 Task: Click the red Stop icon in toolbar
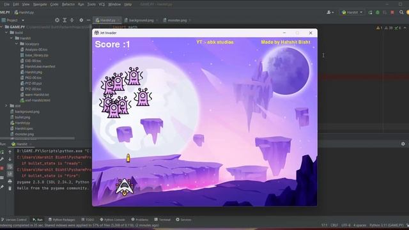392,12
